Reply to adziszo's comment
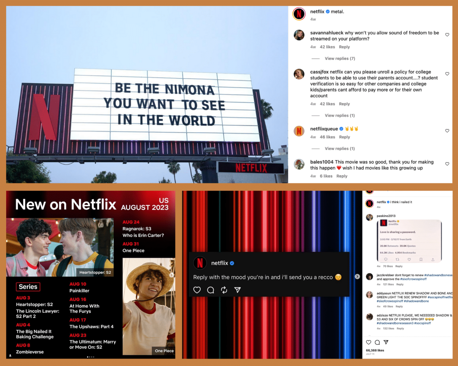The height and width of the screenshot is (366, 458). click(x=400, y=328)
